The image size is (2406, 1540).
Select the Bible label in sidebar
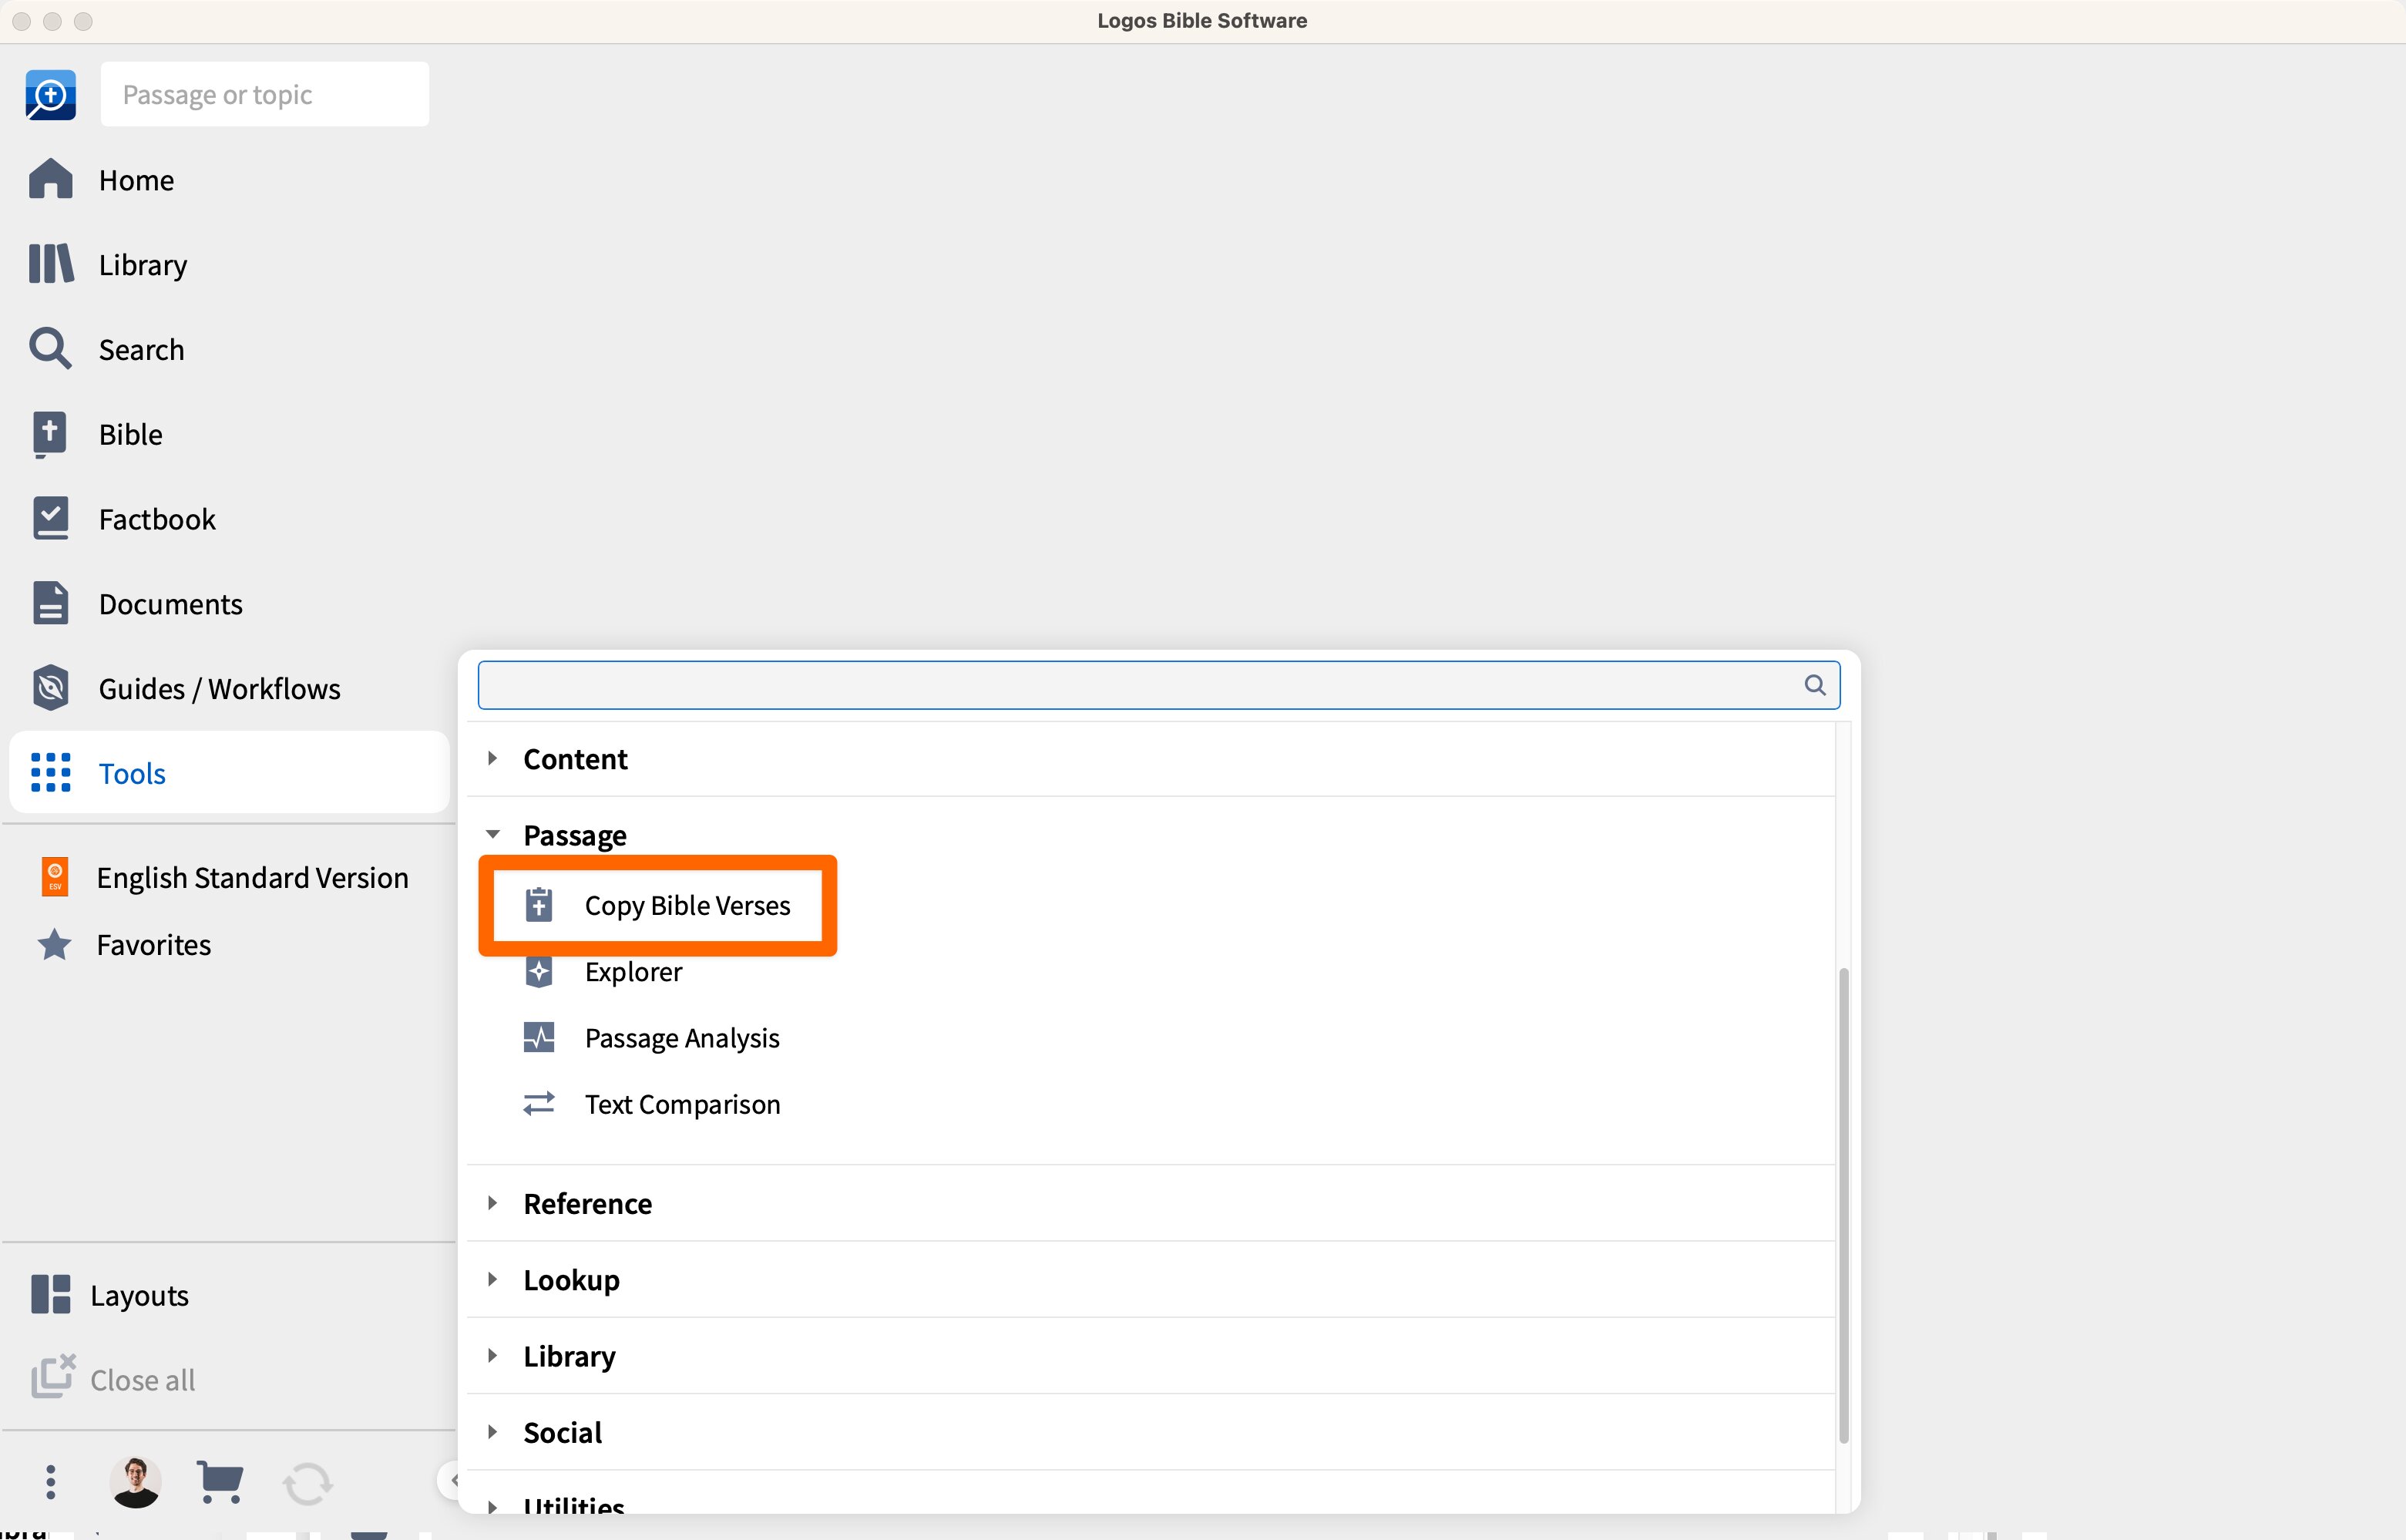pos(131,434)
